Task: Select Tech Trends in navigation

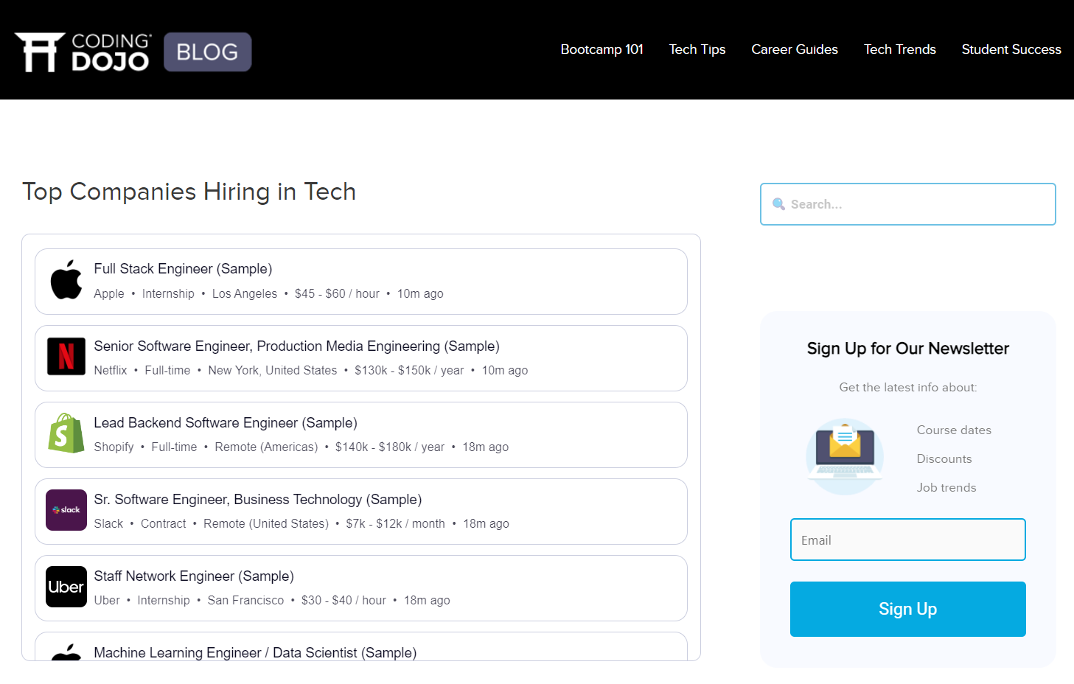Action: (x=899, y=49)
